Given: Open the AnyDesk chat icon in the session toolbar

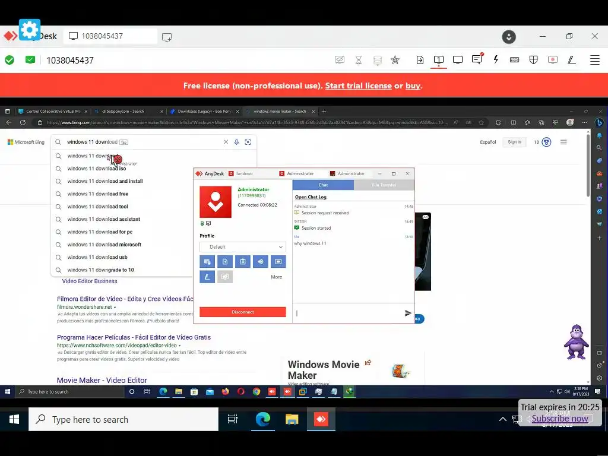Looking at the screenshot, I should pos(477,59).
